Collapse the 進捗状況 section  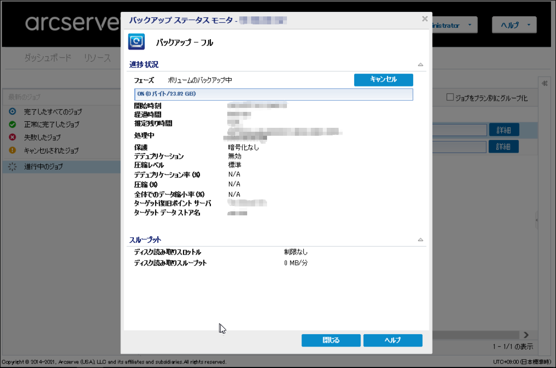pyautogui.click(x=420, y=65)
